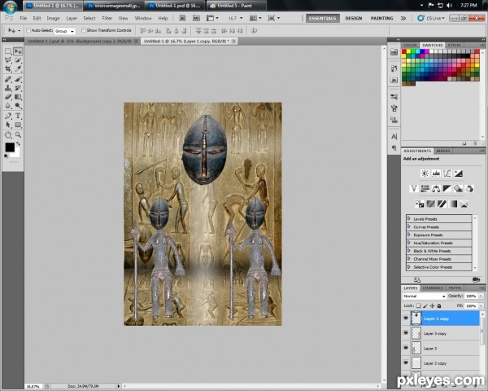Toggle visibility of Layer 3
Image resolution: width=488 pixels, height=391 pixels.
406,348
